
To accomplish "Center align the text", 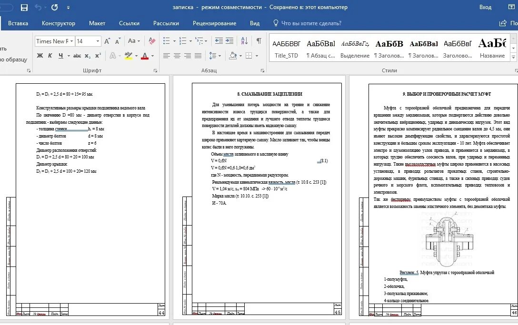I will click(177, 56).
